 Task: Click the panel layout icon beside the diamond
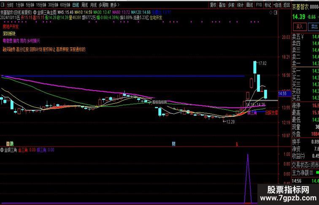pos(276,13)
